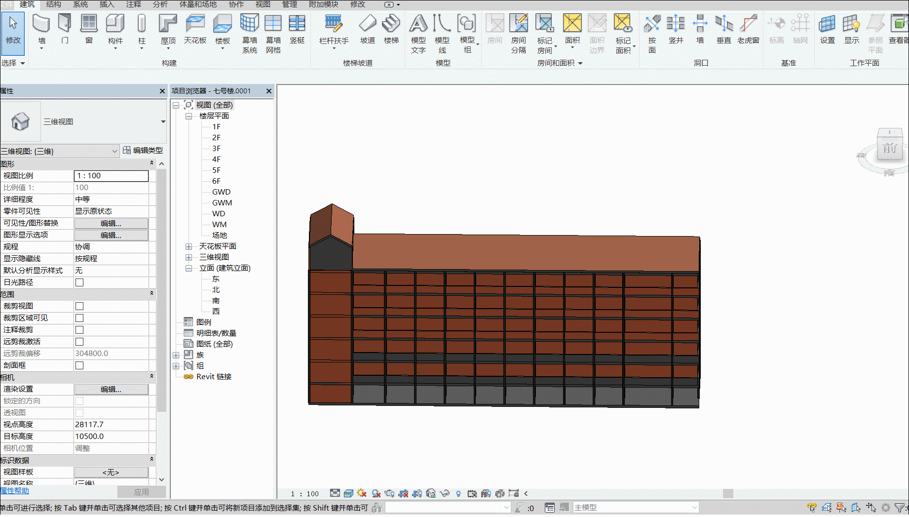Select the 柱 (Column) tool icon
Screen dimensions: 909x517
142,23
